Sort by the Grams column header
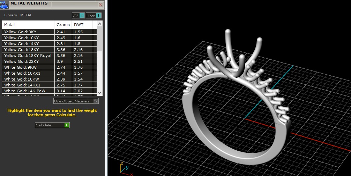The image size is (351, 176). [63, 25]
